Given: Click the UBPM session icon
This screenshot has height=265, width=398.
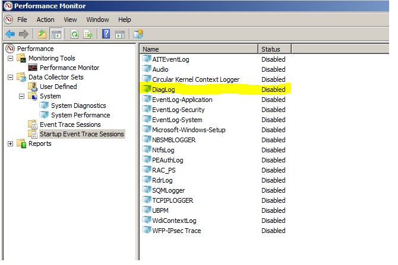Looking at the screenshot, I should click(147, 210).
